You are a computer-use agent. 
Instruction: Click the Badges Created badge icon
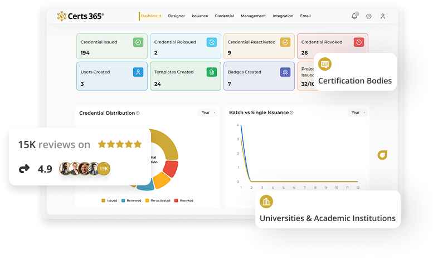click(x=285, y=72)
